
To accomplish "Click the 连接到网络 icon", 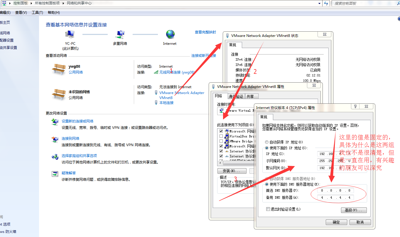I will pos(55,139).
